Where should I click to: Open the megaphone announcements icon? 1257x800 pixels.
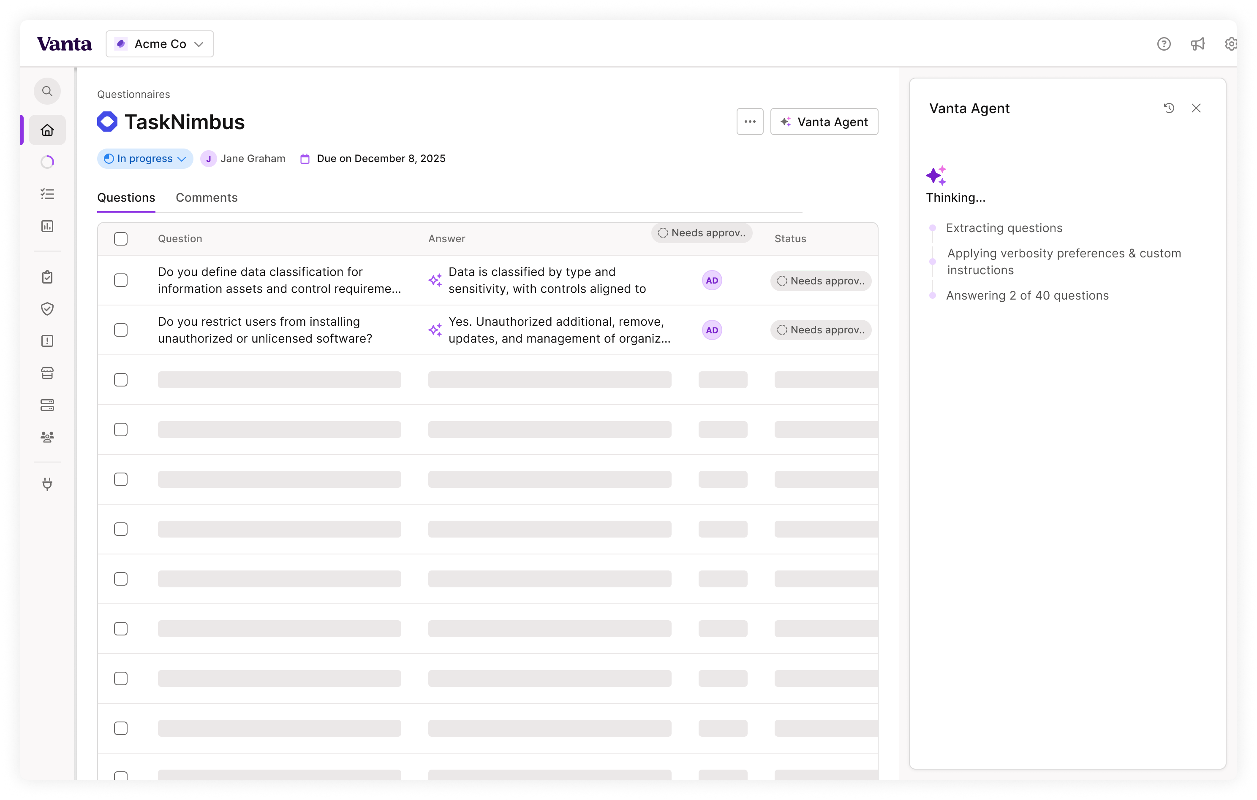pos(1197,44)
